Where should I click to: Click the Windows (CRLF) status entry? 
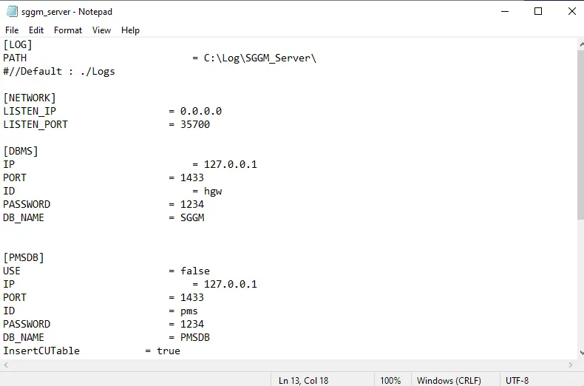click(x=449, y=380)
